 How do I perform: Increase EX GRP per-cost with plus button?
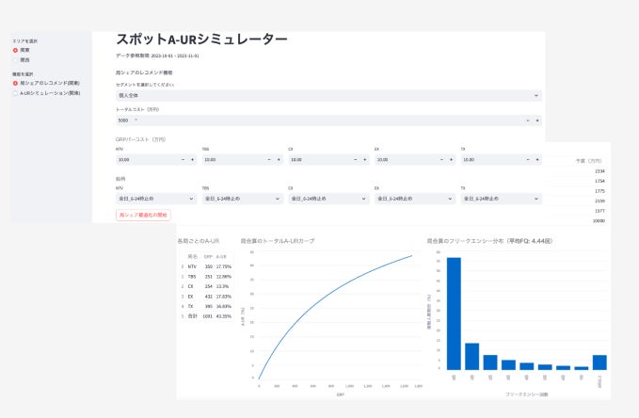451,160
